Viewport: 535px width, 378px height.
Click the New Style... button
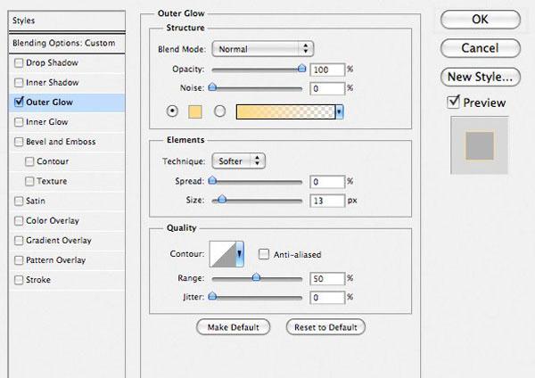pos(481,77)
